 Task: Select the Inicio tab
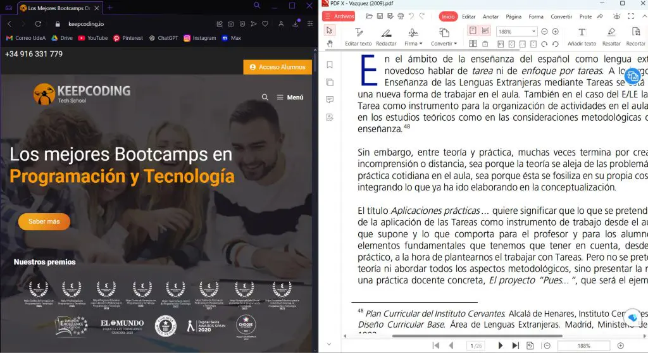click(448, 16)
